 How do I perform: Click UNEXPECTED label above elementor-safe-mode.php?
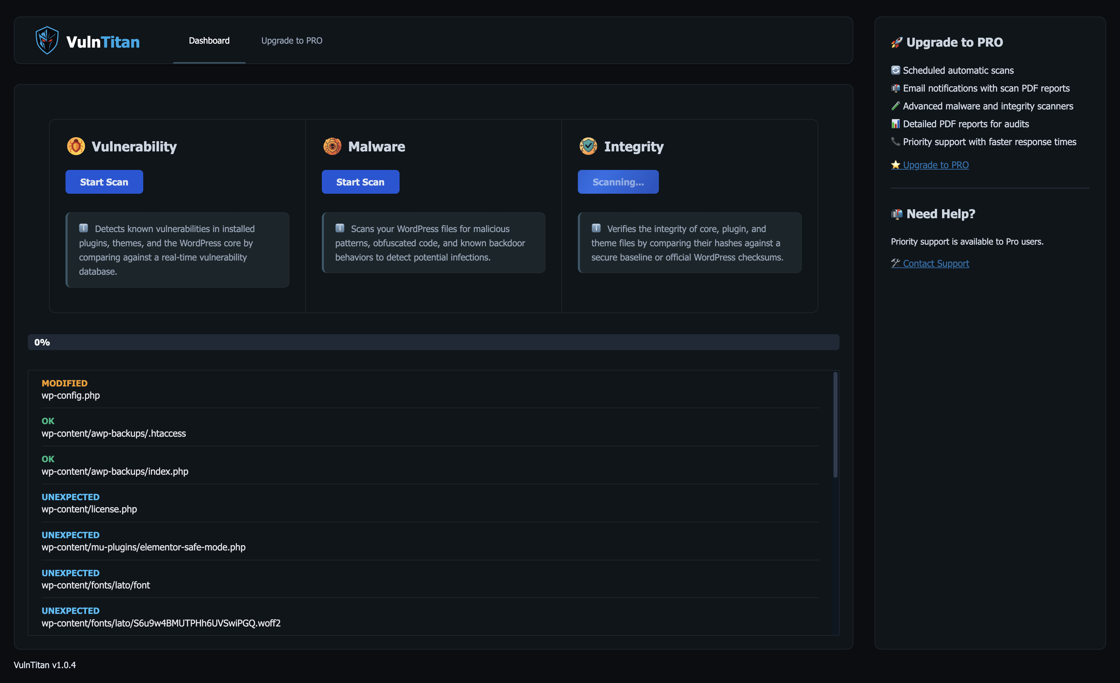70,535
